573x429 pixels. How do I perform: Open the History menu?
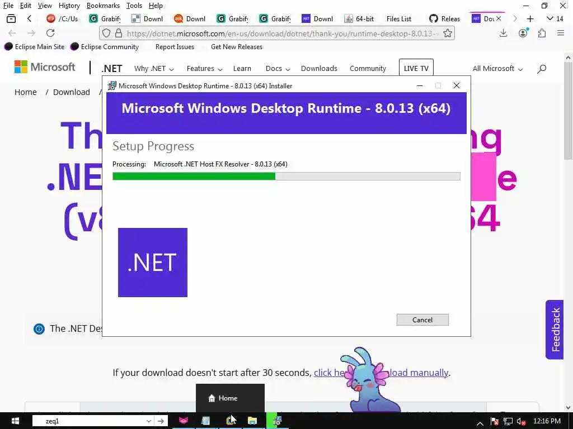(69, 6)
